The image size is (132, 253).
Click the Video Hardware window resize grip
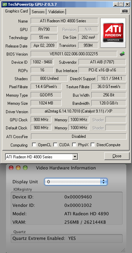[123, 250]
